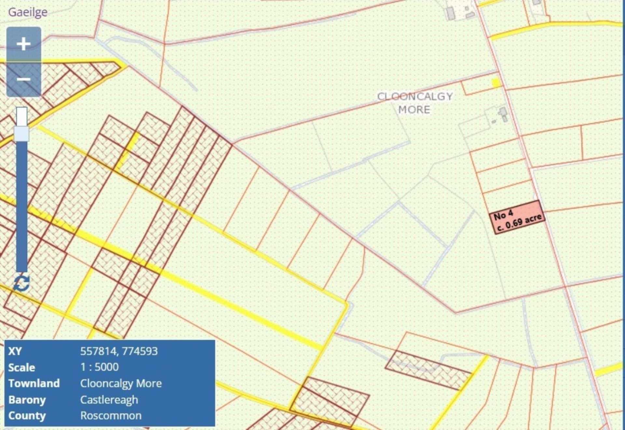
Task: Click the County value Roscommon
Action: 111,416
